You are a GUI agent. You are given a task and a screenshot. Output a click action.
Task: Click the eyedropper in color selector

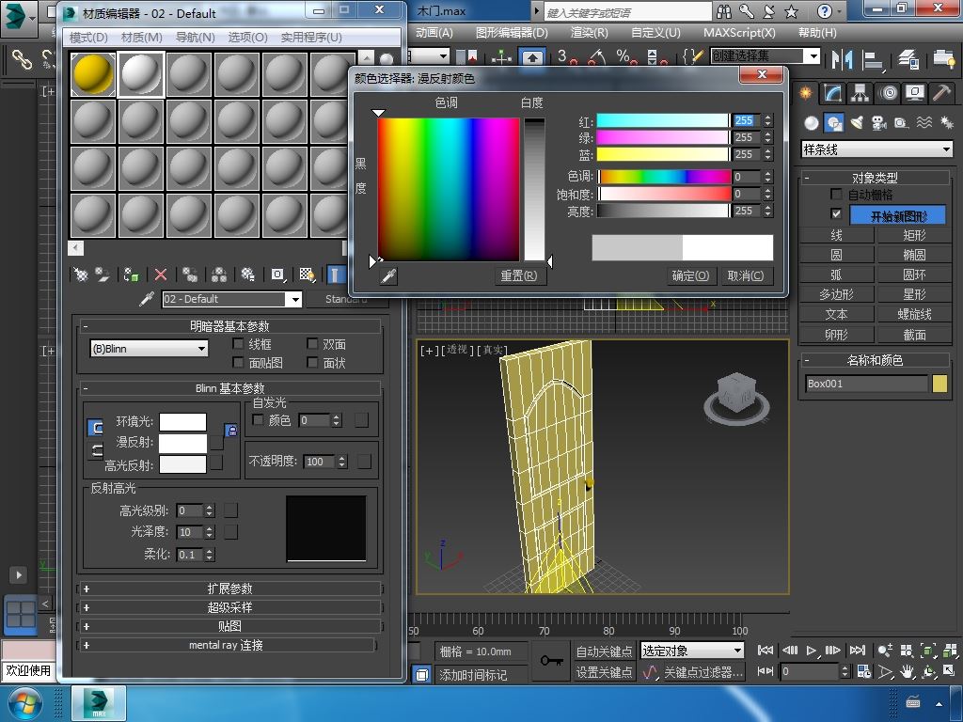pos(387,275)
